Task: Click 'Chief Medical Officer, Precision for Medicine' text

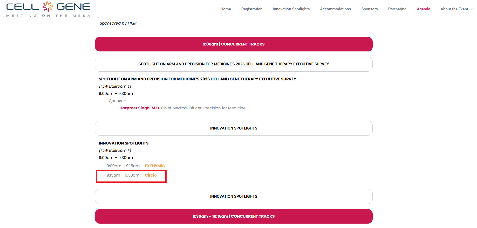Action: coord(203,108)
